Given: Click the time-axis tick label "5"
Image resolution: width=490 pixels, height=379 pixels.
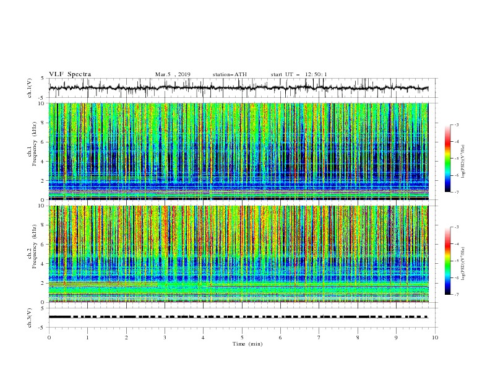Looking at the screenshot, I should [242, 338].
